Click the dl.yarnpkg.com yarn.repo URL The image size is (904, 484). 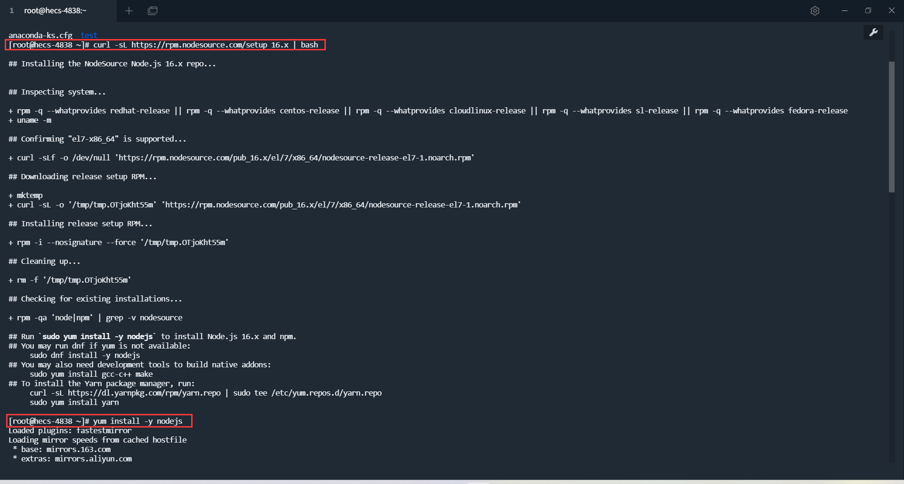click(144, 393)
